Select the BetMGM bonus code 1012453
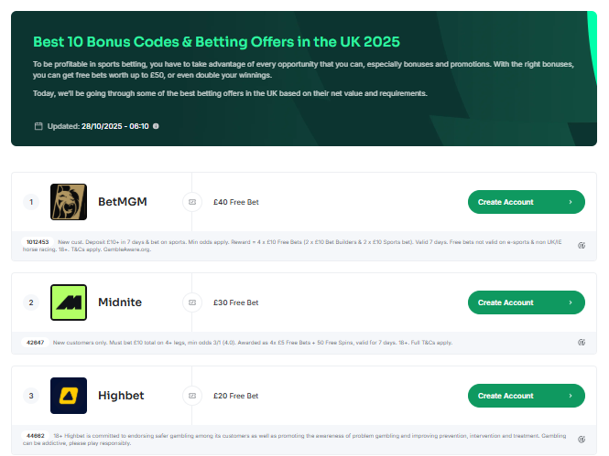 point(38,242)
